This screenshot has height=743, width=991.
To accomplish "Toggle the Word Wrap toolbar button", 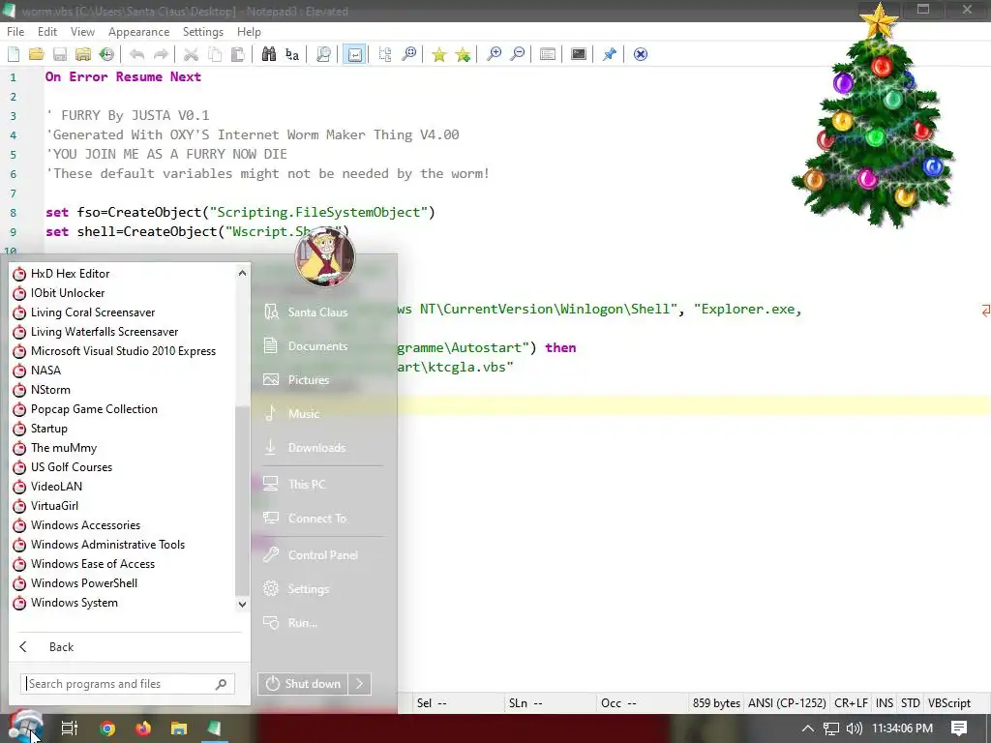I will click(354, 54).
